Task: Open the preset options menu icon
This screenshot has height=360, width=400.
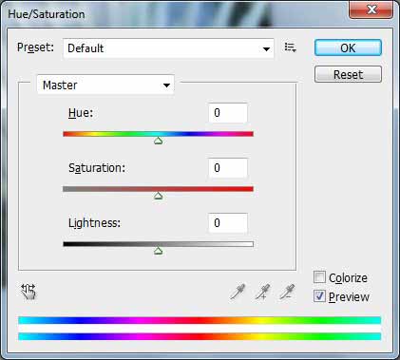Action: point(290,47)
